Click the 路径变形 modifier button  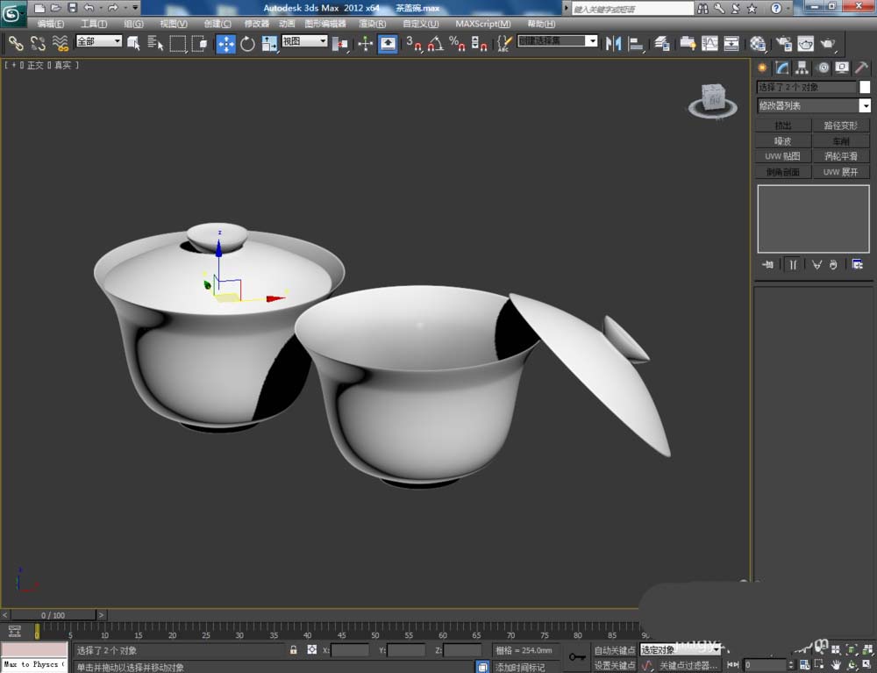click(841, 125)
